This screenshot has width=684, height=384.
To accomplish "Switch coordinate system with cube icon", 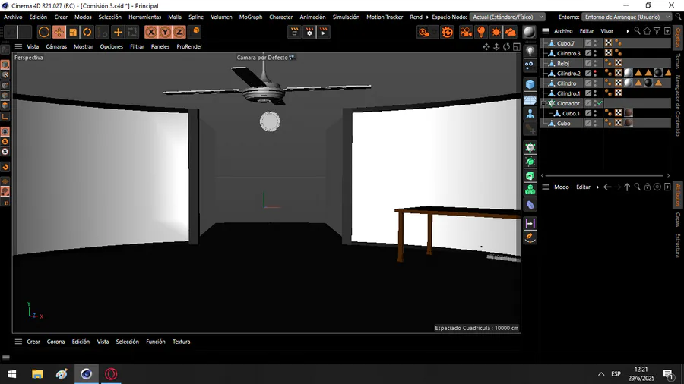I will [x=196, y=31].
